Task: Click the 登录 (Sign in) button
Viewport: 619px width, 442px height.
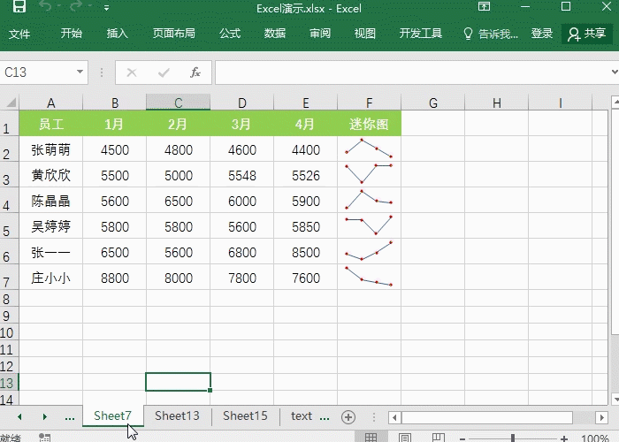Action: (542, 34)
